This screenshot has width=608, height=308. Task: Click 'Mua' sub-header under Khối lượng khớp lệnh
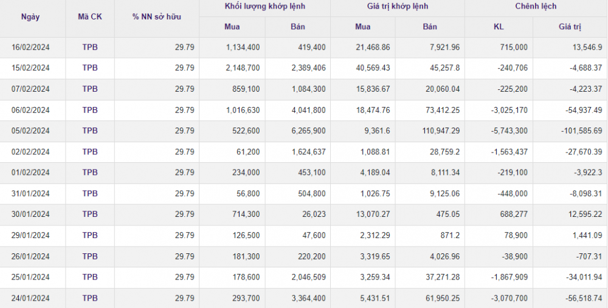pyautogui.click(x=232, y=27)
